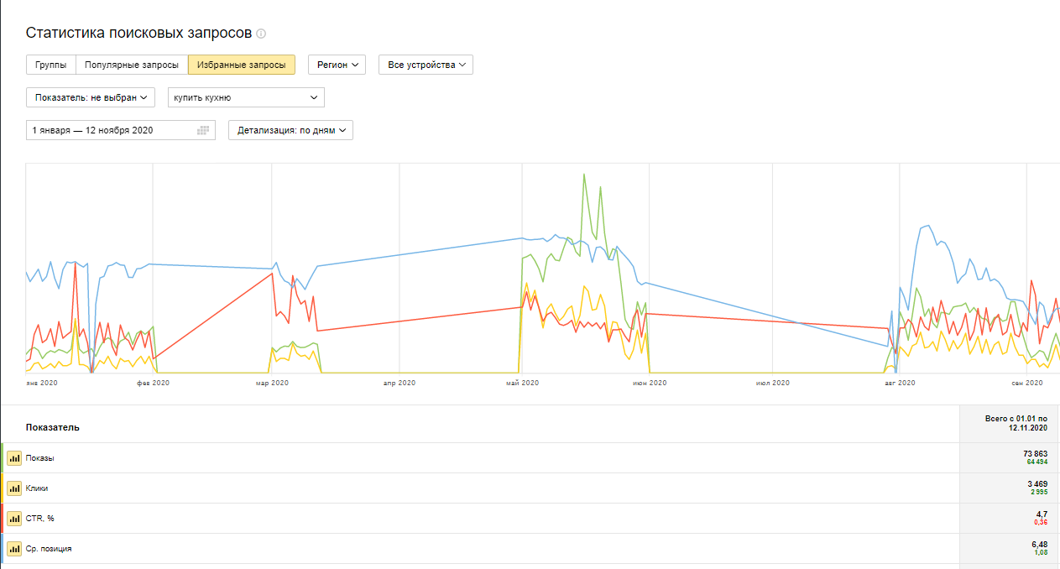Toggle chart icon for Клики row
This screenshot has width=1060, height=569.
(x=14, y=488)
